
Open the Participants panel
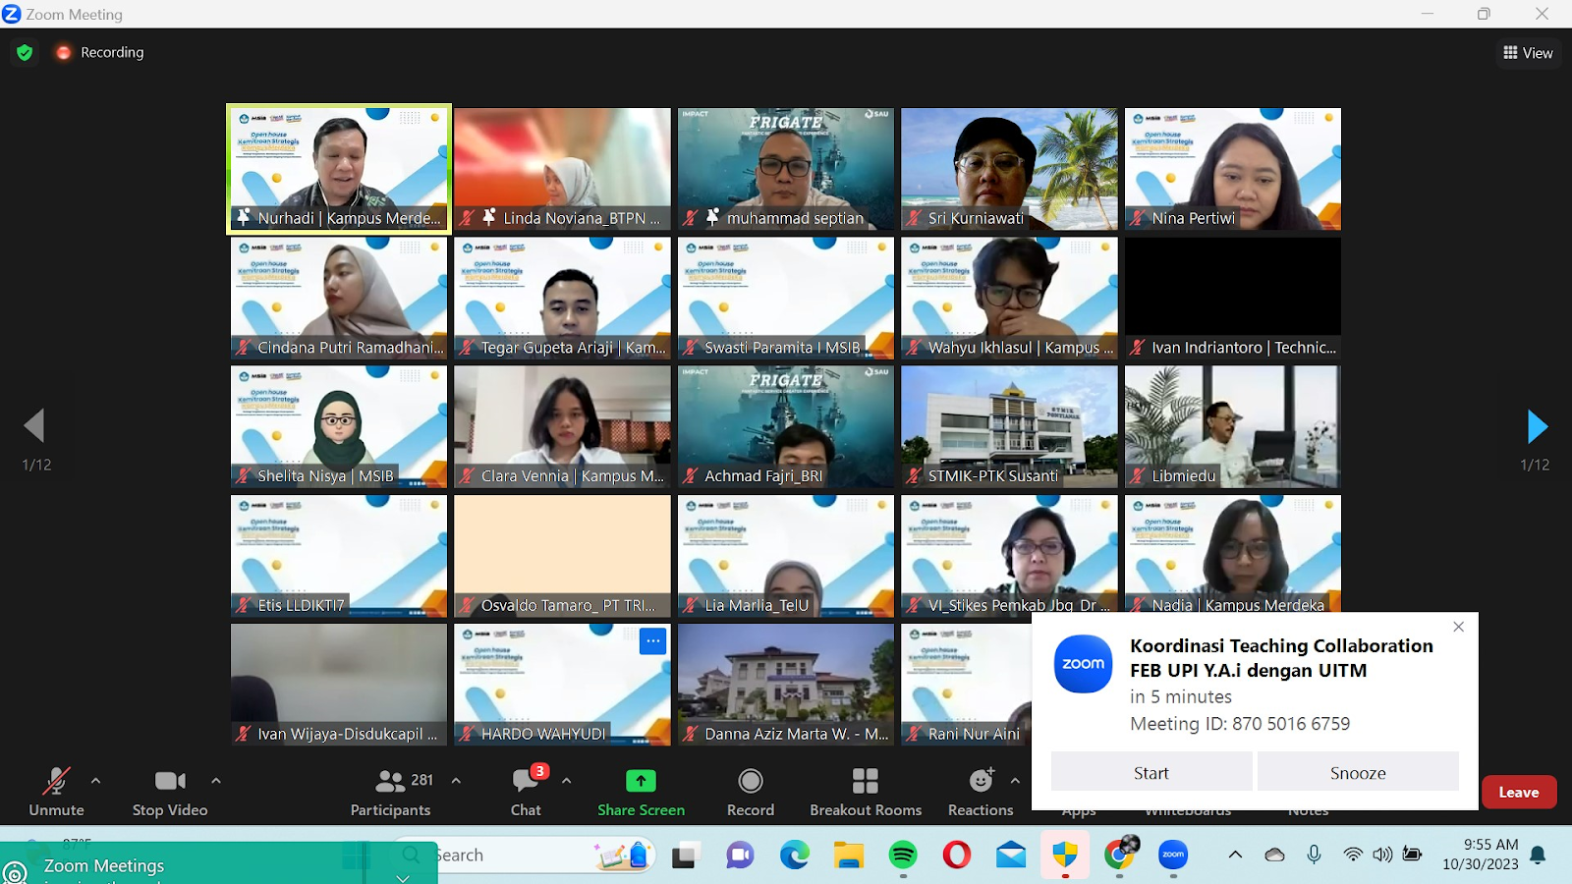point(391,791)
